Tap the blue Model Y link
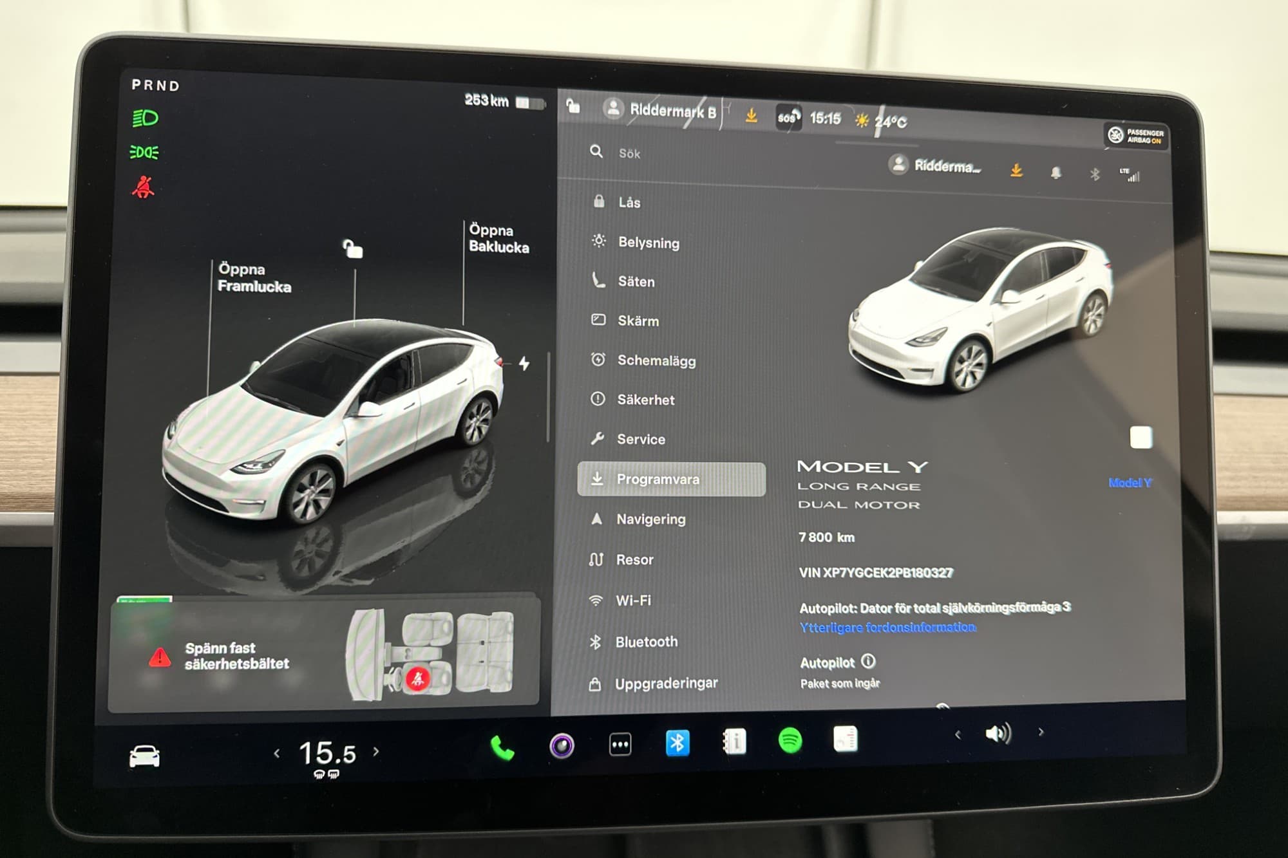 (x=1130, y=483)
